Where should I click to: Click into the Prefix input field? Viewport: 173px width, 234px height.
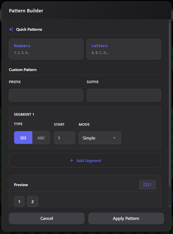click(46, 95)
